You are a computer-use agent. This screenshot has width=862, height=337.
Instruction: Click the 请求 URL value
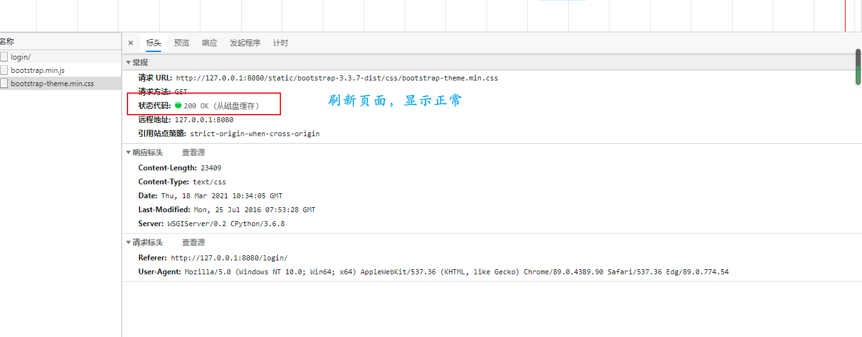pos(337,79)
